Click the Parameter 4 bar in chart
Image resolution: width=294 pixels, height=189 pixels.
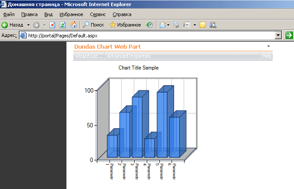click(x=149, y=148)
